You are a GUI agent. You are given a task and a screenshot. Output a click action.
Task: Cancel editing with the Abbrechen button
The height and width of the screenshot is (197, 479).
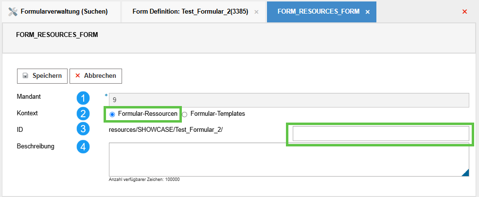[95, 76]
